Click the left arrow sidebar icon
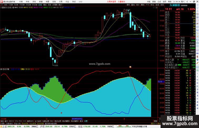 (x=197, y=5)
